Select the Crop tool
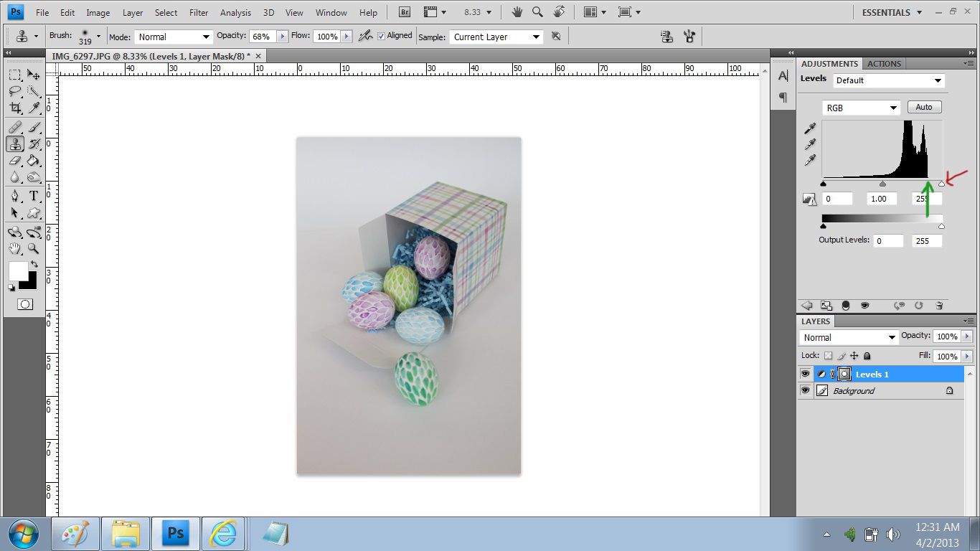 pyautogui.click(x=15, y=108)
